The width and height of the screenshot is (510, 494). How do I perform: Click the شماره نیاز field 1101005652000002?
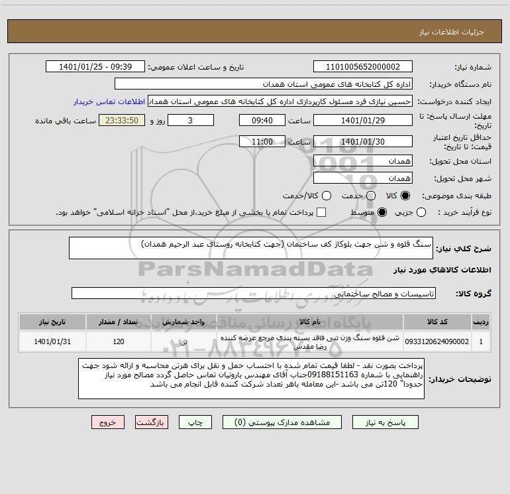pyautogui.click(x=363, y=66)
